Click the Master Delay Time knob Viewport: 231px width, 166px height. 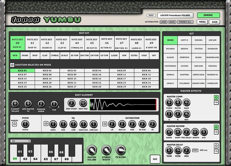coord(169,150)
